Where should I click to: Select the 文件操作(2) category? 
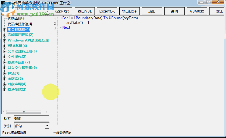(x=17, y=57)
